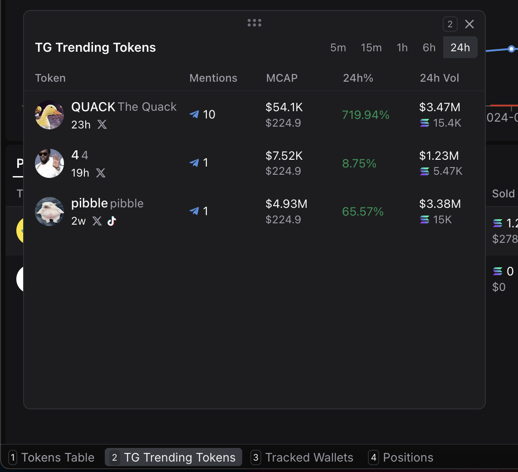Image resolution: width=518 pixels, height=472 pixels.
Task: Set timeframe to 6h
Action: (x=429, y=48)
